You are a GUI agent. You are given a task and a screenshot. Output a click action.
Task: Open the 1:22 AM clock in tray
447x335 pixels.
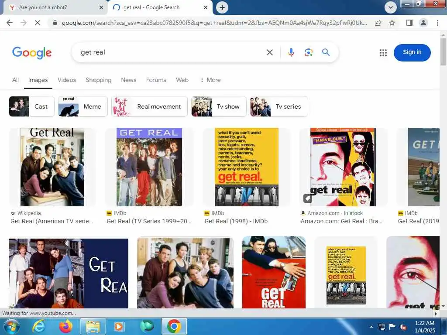(x=425, y=326)
